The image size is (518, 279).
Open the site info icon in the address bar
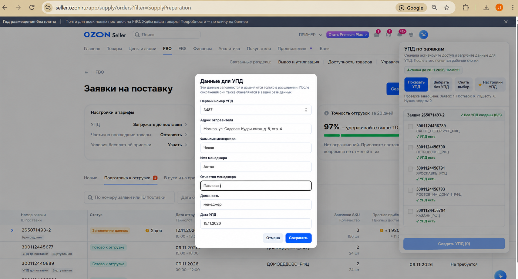pyautogui.click(x=48, y=8)
